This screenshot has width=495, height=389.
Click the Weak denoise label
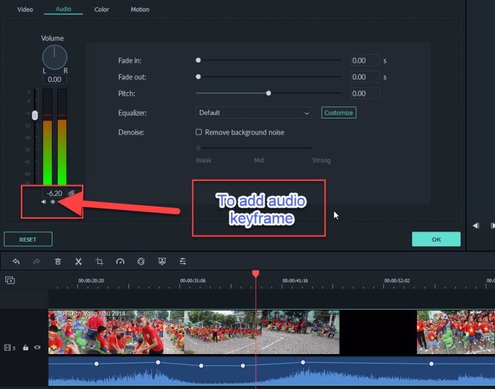tap(204, 160)
